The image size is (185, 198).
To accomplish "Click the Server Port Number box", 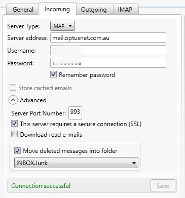I will 75,113.
